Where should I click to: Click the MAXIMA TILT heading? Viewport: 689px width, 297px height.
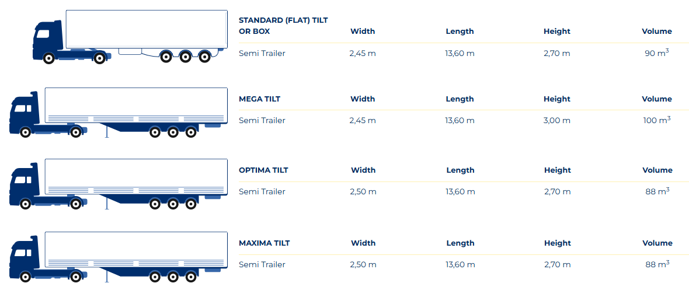264,243
